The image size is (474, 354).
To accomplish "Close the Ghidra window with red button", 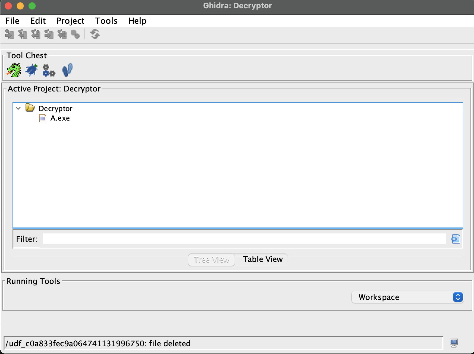I will point(8,6).
